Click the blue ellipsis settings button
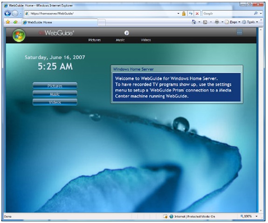Viewport: 268px width, 223px height. point(240,32)
